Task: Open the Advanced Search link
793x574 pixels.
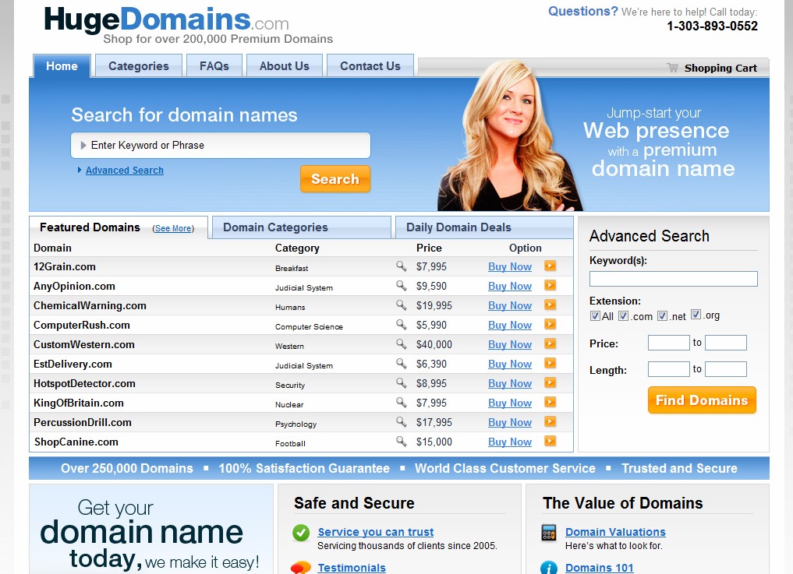Action: tap(125, 171)
